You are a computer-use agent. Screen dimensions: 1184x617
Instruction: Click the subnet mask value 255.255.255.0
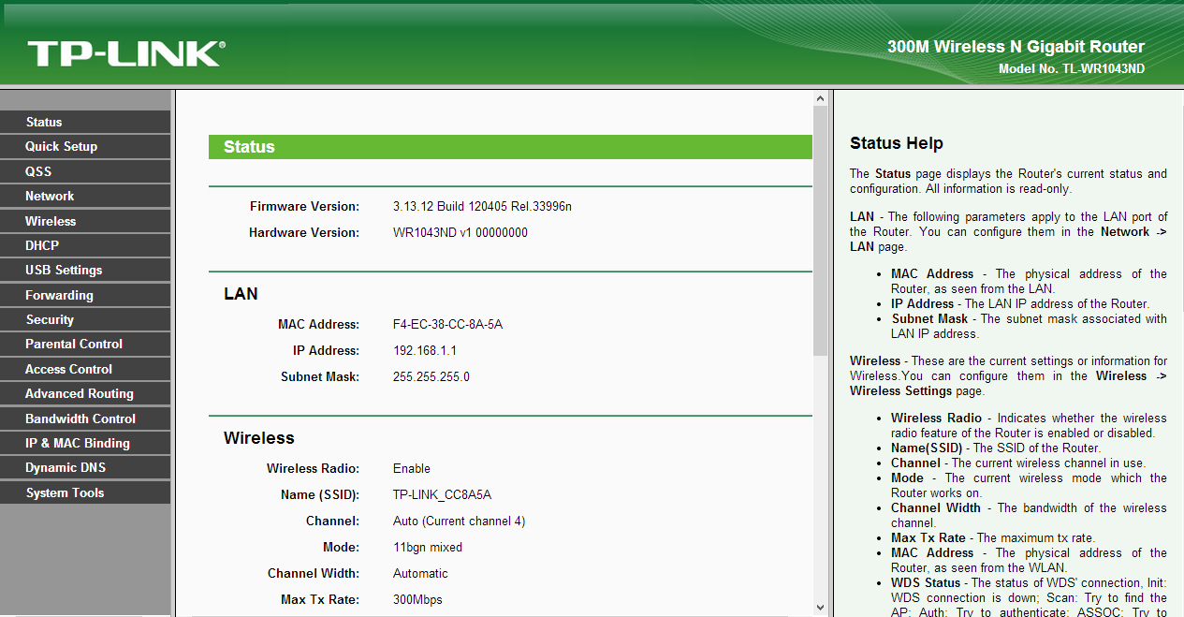click(431, 376)
